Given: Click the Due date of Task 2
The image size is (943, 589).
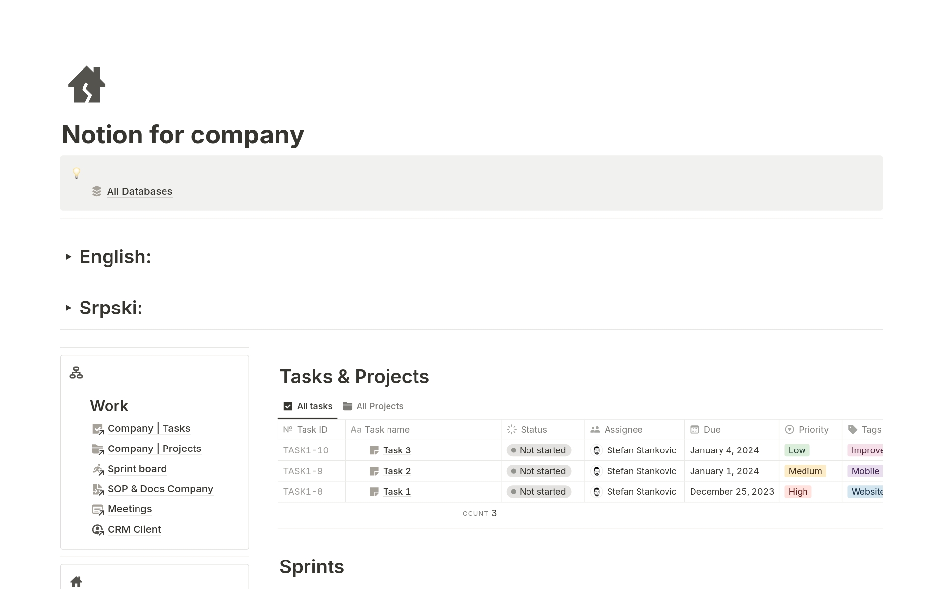Looking at the screenshot, I should point(724,471).
